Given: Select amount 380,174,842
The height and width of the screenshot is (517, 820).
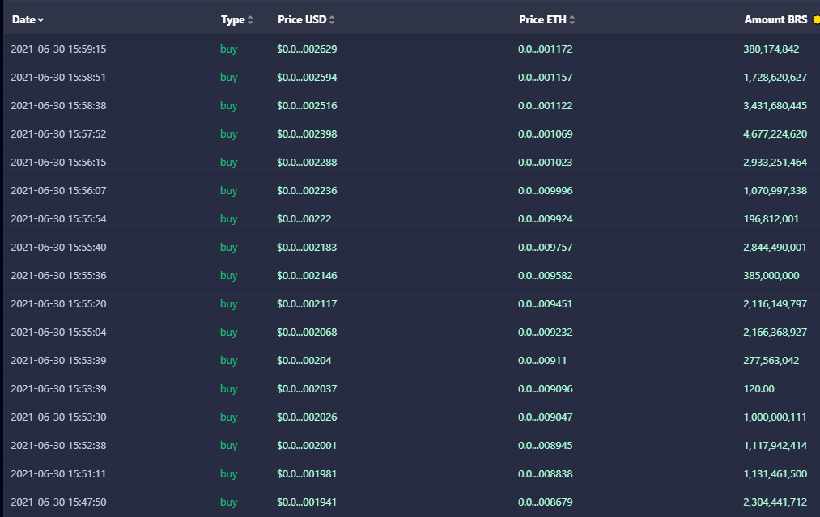Looking at the screenshot, I should point(771,49).
